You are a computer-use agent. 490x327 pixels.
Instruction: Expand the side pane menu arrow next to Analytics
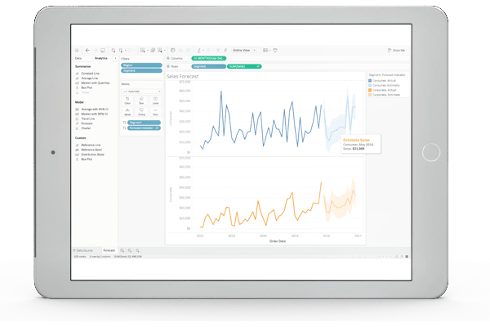[x=115, y=59]
